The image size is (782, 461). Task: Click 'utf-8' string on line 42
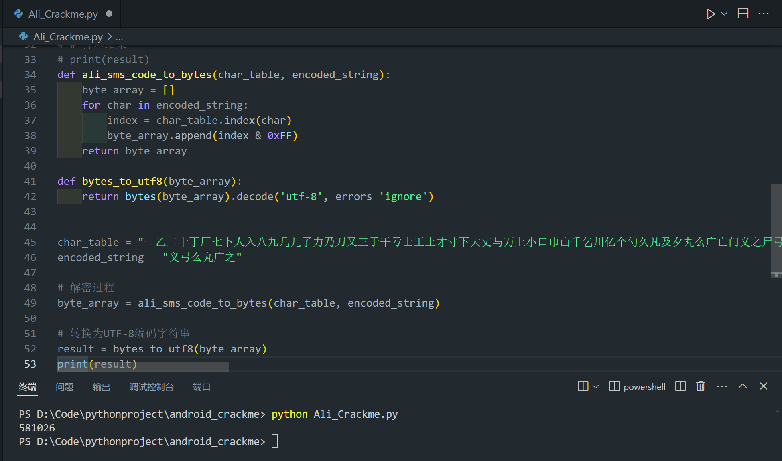(x=301, y=197)
